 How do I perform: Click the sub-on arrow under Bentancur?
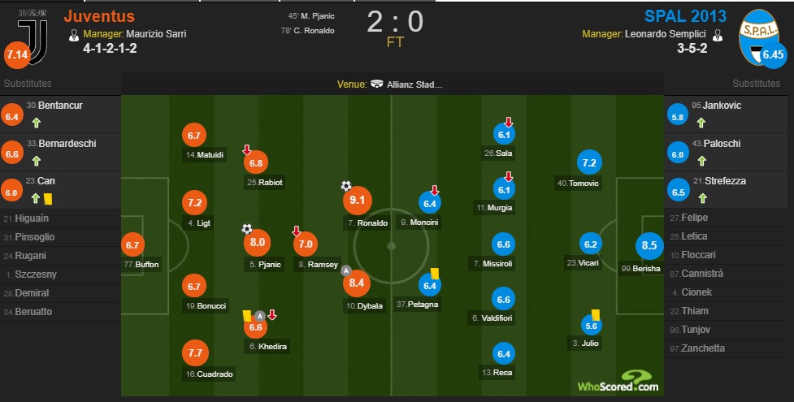point(36,123)
